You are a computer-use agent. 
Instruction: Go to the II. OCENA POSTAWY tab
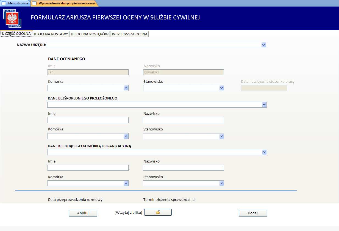point(51,34)
